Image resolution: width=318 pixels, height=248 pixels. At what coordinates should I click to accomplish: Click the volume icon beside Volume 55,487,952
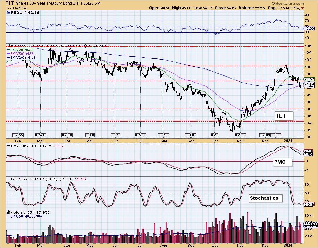[x=8, y=212]
